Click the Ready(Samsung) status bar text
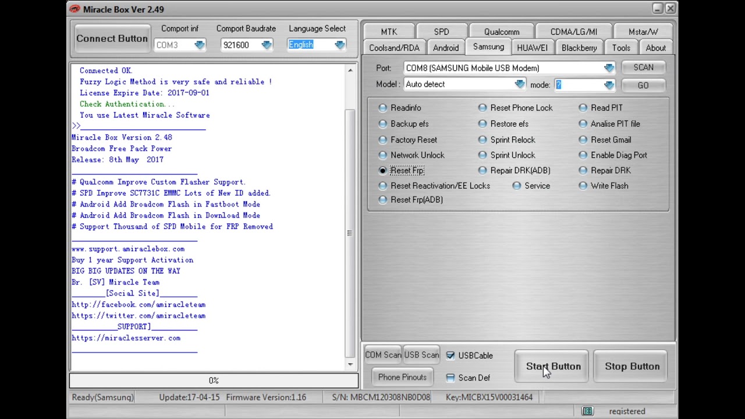Screen dimensions: 745x419 [102, 397]
